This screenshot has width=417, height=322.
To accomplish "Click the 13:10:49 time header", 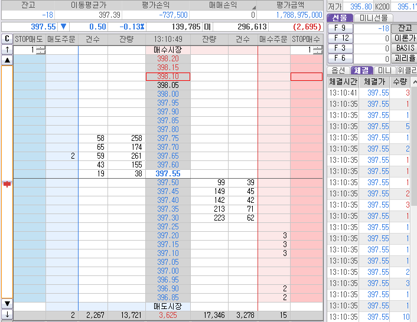I will [168, 40].
